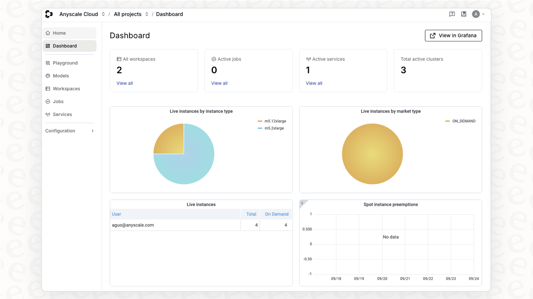533x299 pixels.
Task: Toggle the ON_DEMAND legend entry
Action: (464, 121)
